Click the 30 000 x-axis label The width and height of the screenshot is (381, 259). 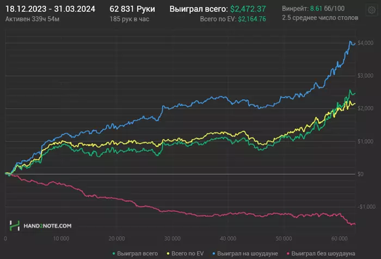click(173, 238)
